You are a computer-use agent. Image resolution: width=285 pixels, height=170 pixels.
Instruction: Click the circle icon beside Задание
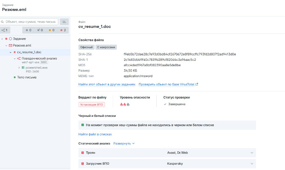click(x=10, y=39)
